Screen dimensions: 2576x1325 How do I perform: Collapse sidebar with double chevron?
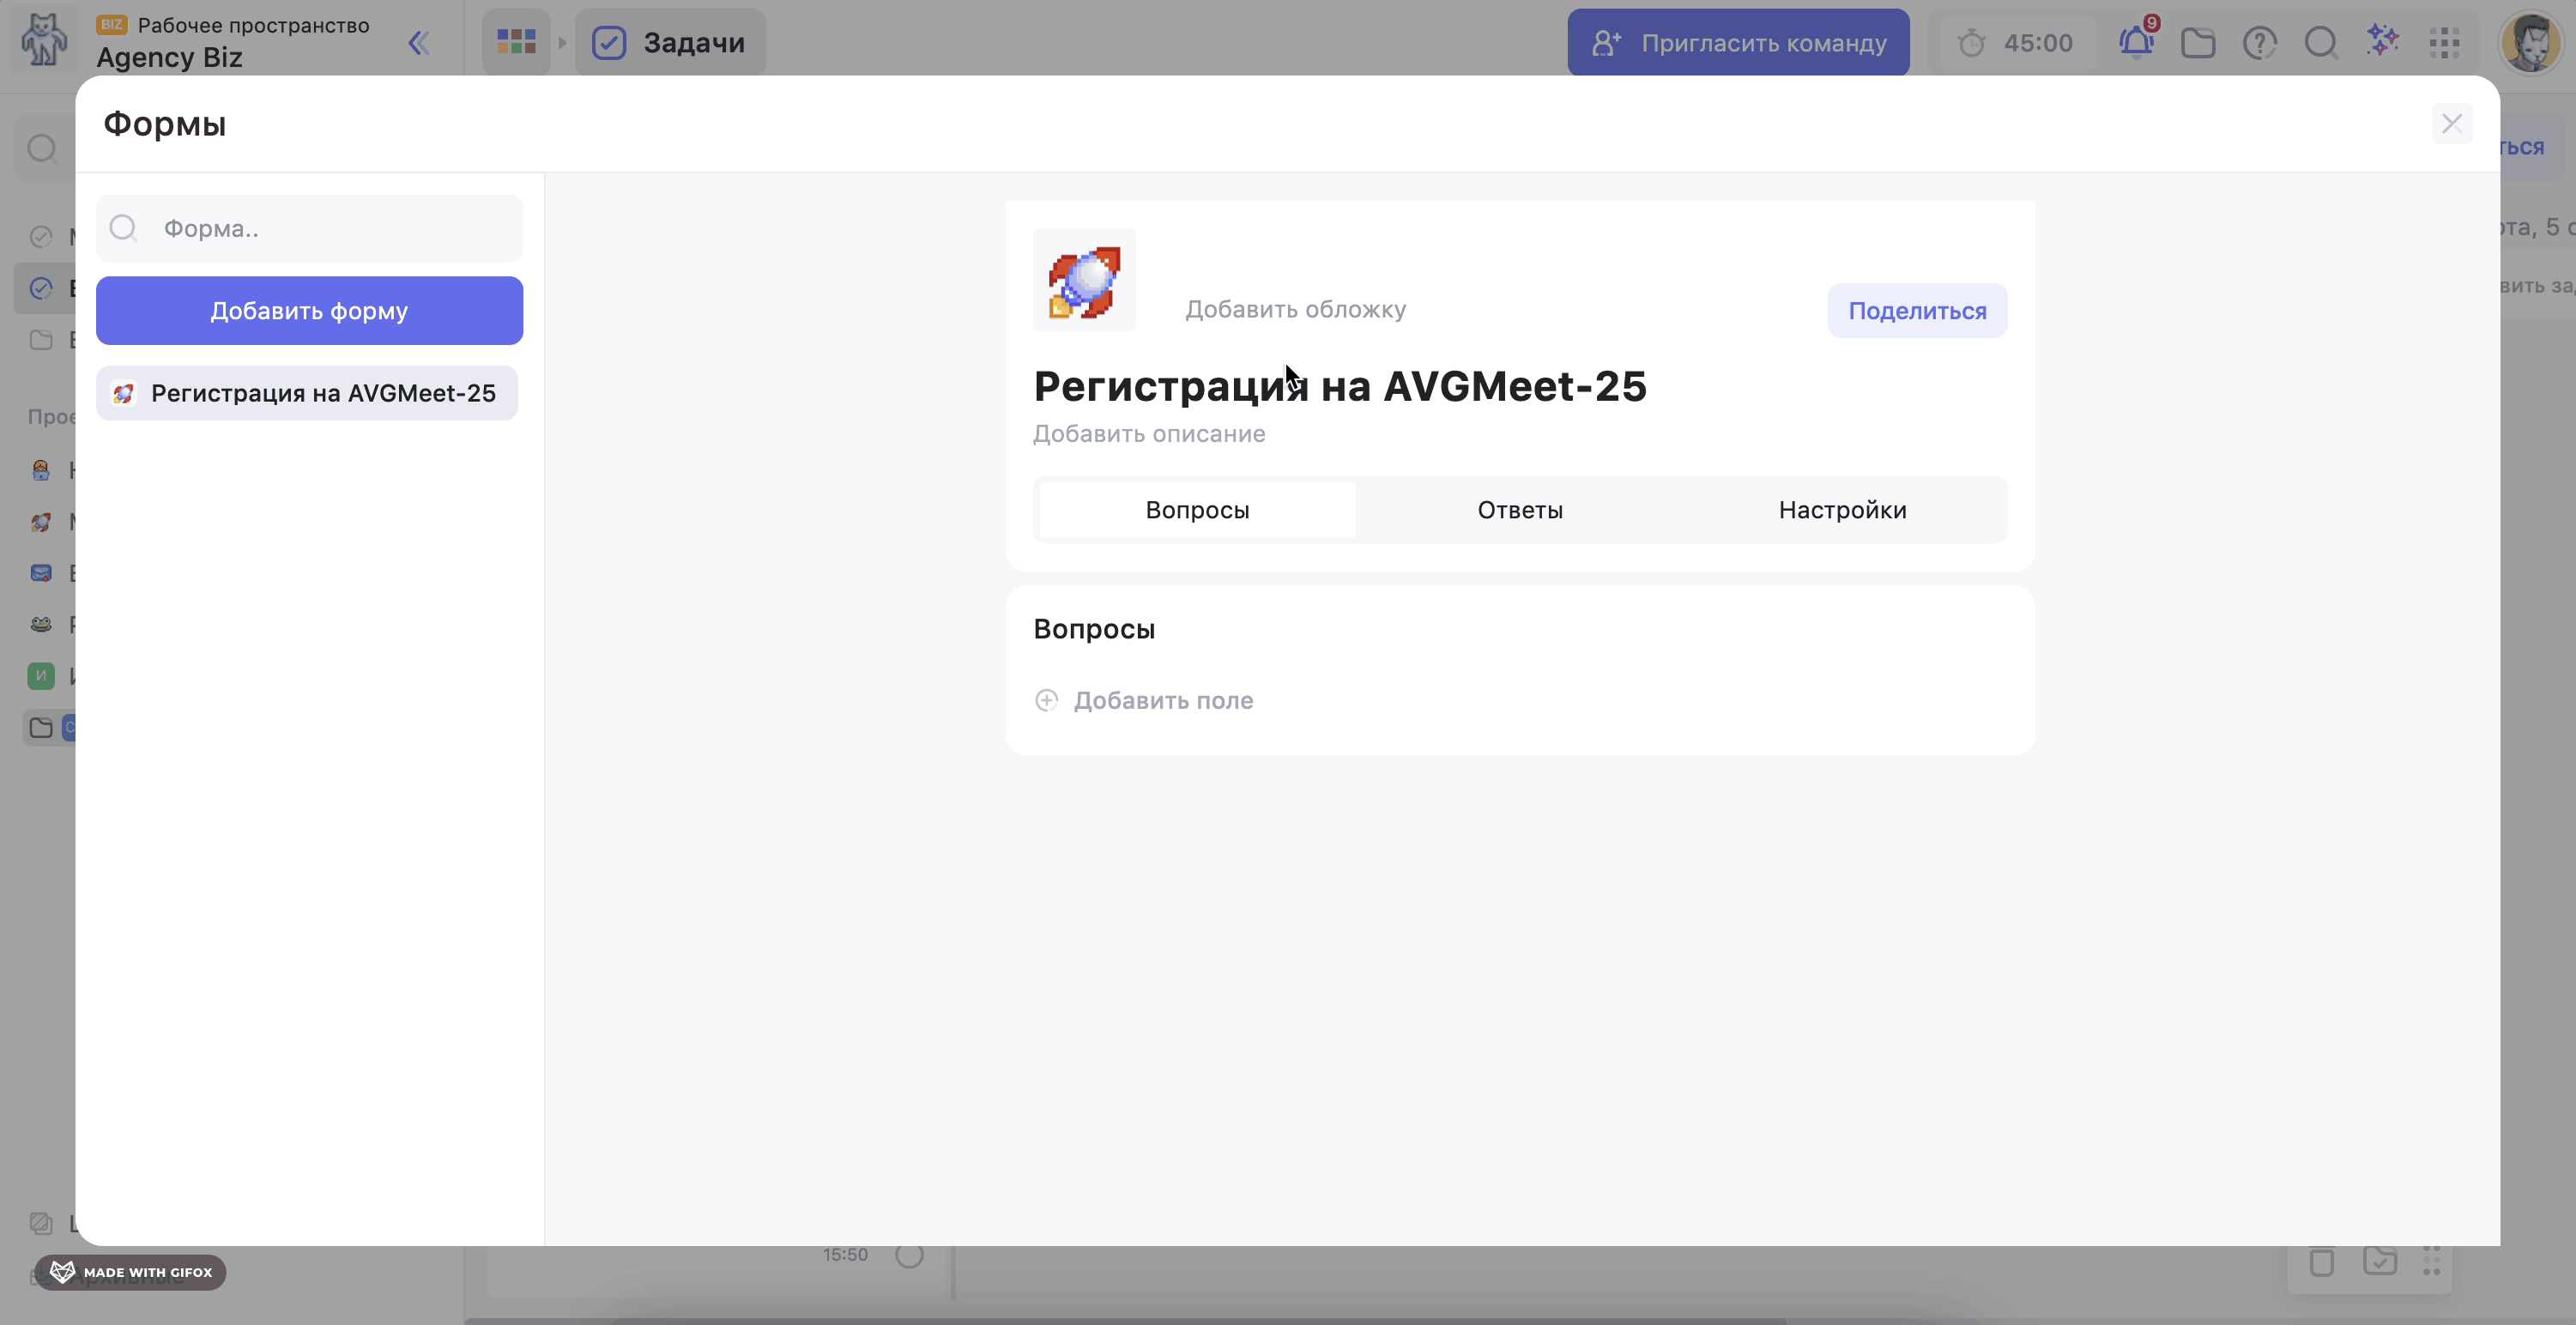point(419,43)
